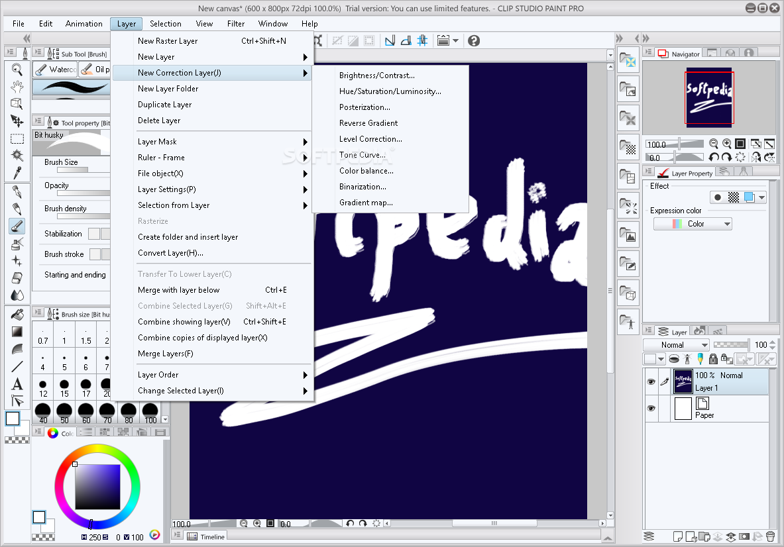
Task: Toggle Clip at Layer Below icon
Action: point(674,359)
